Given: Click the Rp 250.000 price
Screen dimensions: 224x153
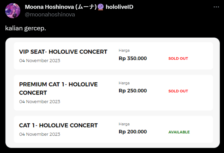Looking at the screenshot, I should pyautogui.click(x=133, y=90).
